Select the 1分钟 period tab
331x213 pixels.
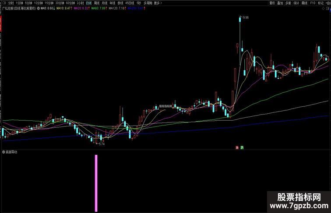pos(19,3)
